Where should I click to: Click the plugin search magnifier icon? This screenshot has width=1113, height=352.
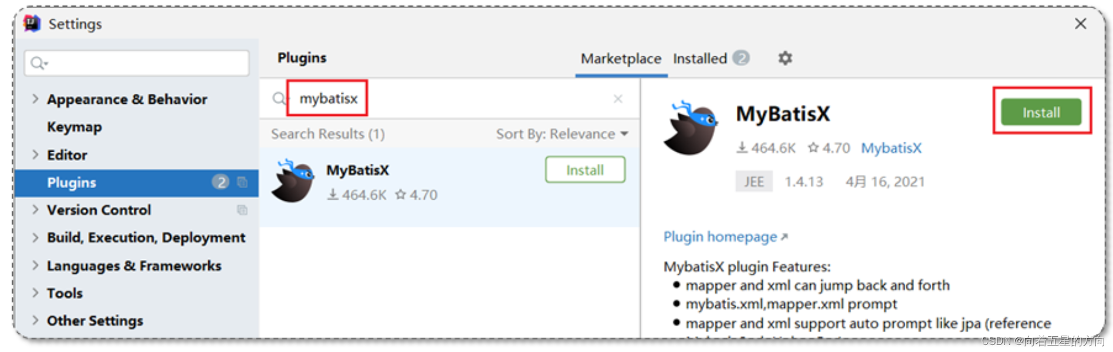point(279,99)
